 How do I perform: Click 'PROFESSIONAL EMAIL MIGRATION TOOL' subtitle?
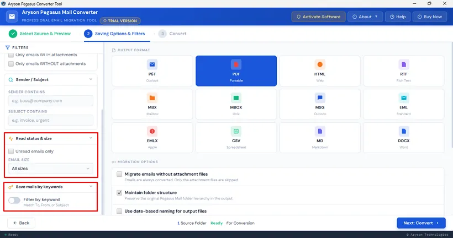point(59,20)
